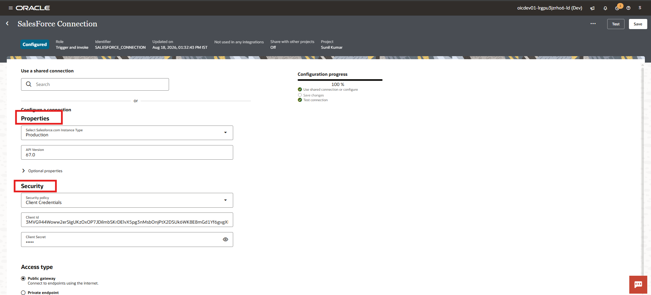The image size is (651, 295).
Task: Click the Use shared connection or configure step
Action: pos(330,90)
